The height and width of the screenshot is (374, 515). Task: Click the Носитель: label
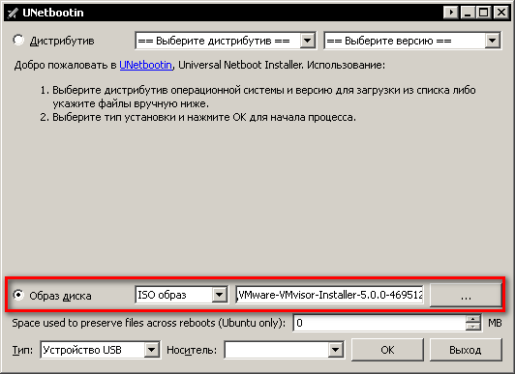click(x=192, y=350)
